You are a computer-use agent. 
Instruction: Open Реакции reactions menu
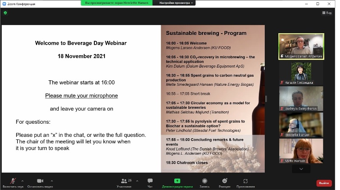[225, 183]
